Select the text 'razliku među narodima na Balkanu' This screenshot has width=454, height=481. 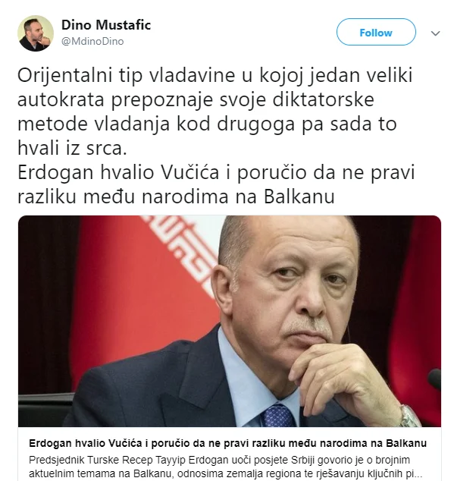click(176, 196)
